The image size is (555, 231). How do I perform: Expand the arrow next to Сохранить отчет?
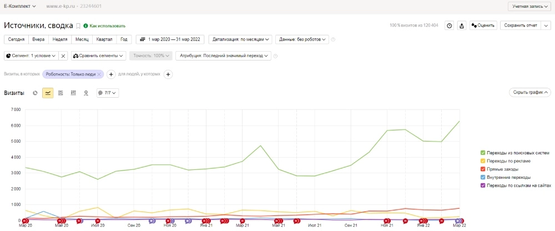click(546, 26)
